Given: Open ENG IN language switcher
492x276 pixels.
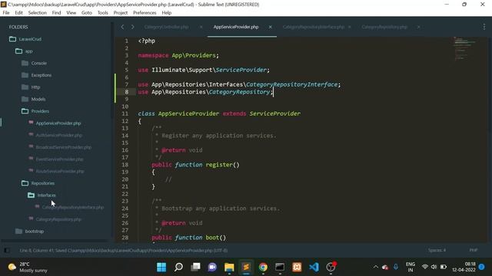Looking at the screenshot, I should point(410,267).
